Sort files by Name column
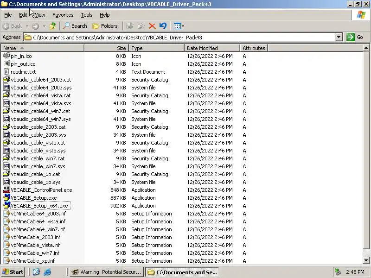371x278 pixels. point(42,48)
